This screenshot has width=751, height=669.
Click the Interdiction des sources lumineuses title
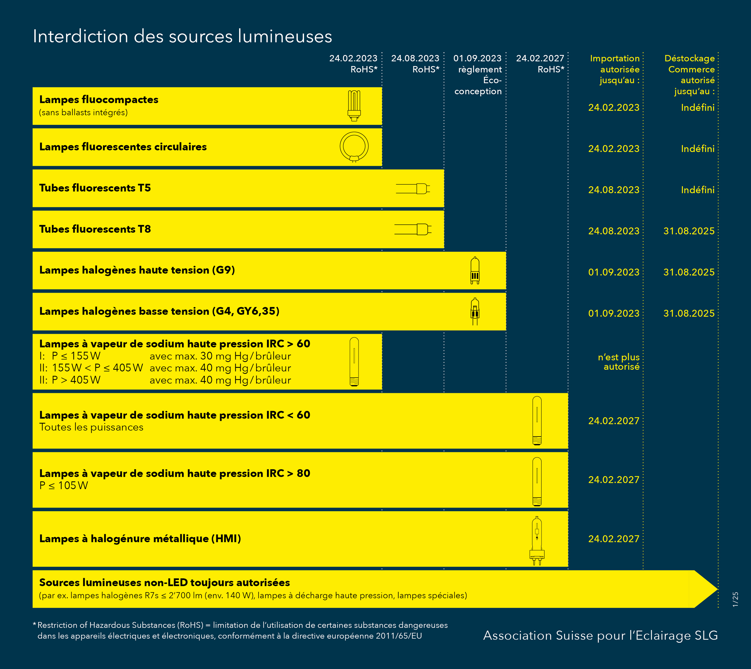(x=182, y=36)
